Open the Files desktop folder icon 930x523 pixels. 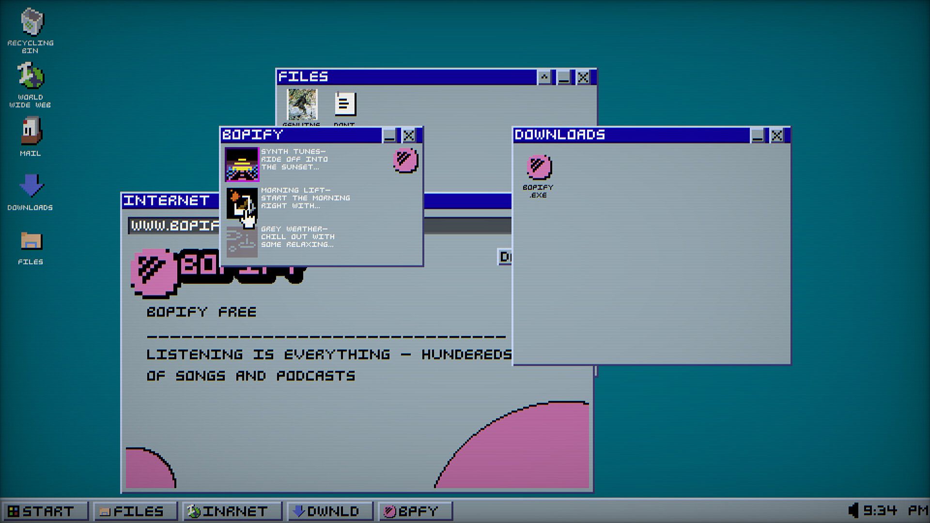(x=31, y=241)
